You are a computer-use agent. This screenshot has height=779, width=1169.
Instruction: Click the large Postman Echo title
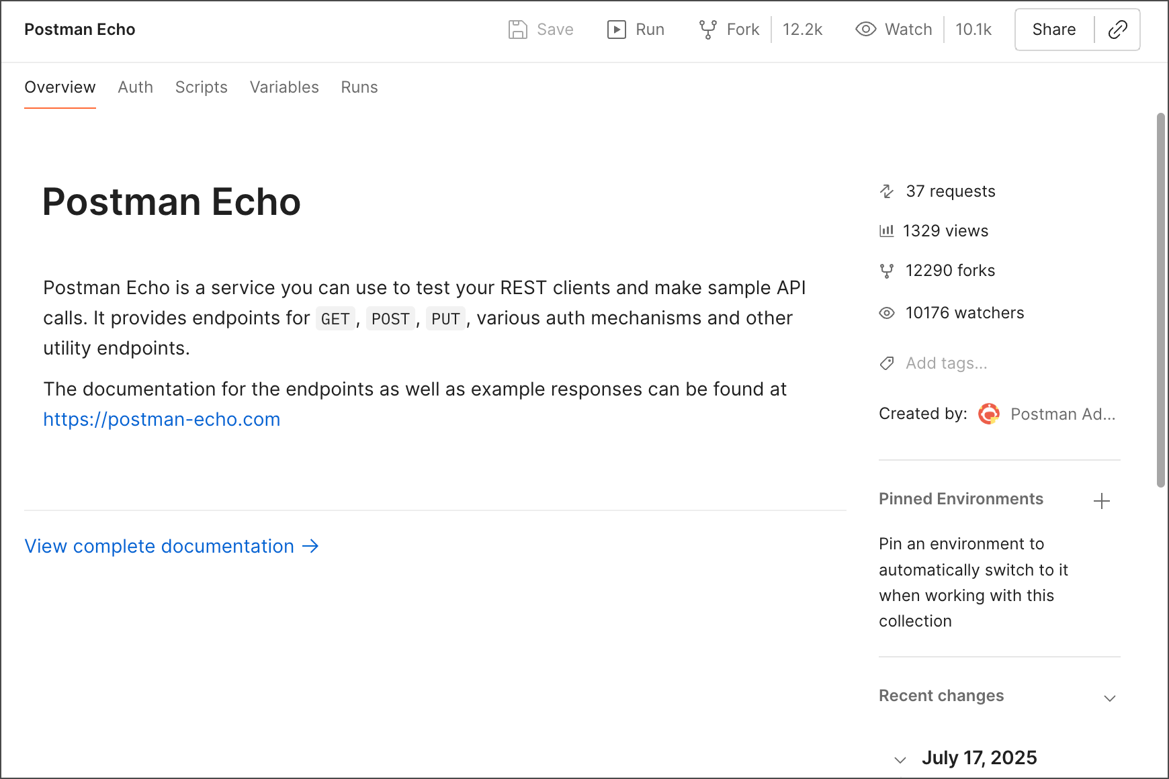click(171, 201)
